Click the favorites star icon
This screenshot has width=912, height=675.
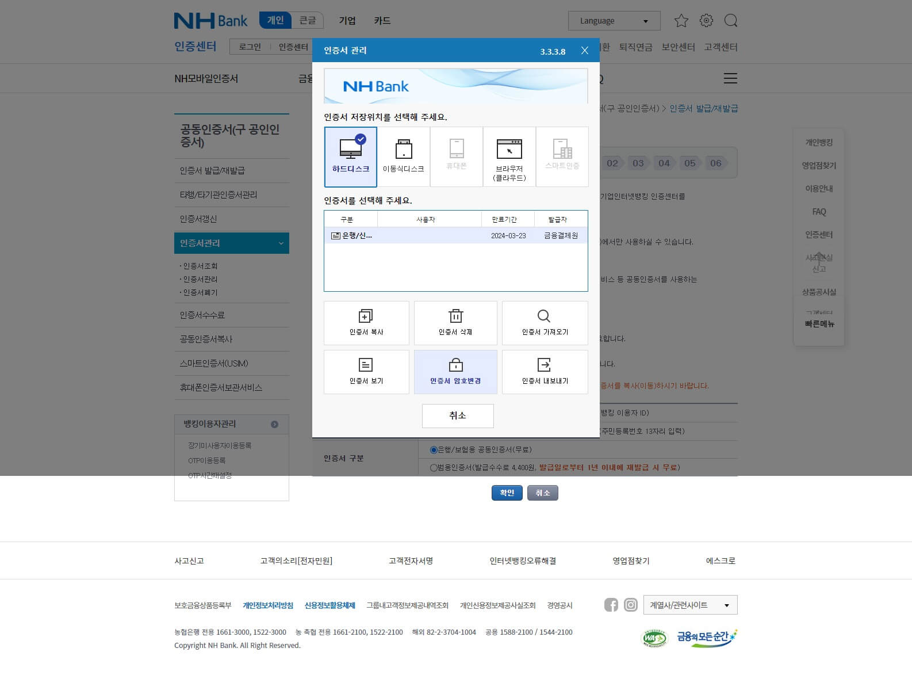pos(681,21)
